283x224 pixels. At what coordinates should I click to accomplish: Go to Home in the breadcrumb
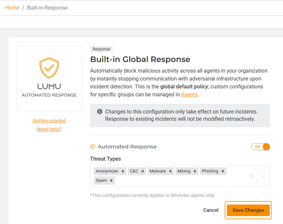click(x=12, y=8)
